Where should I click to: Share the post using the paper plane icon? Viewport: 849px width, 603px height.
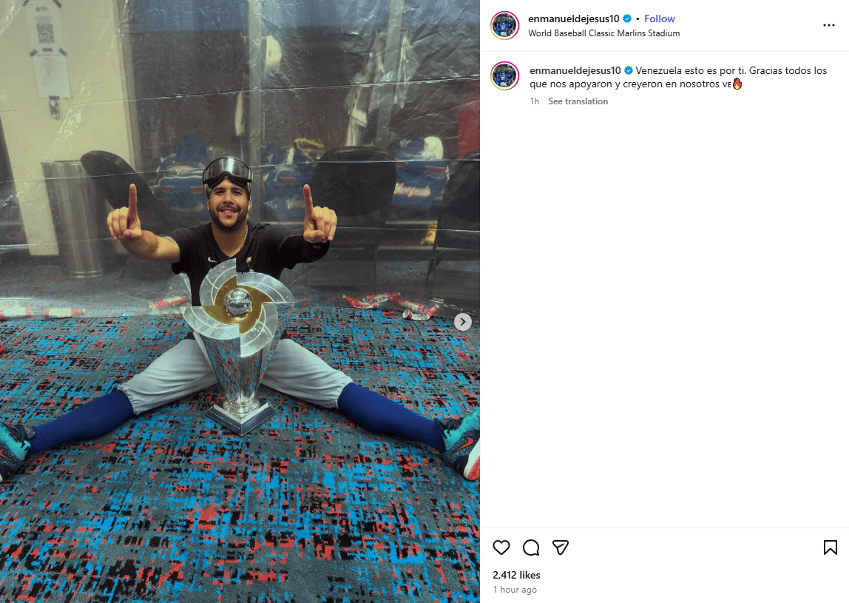[x=560, y=548]
